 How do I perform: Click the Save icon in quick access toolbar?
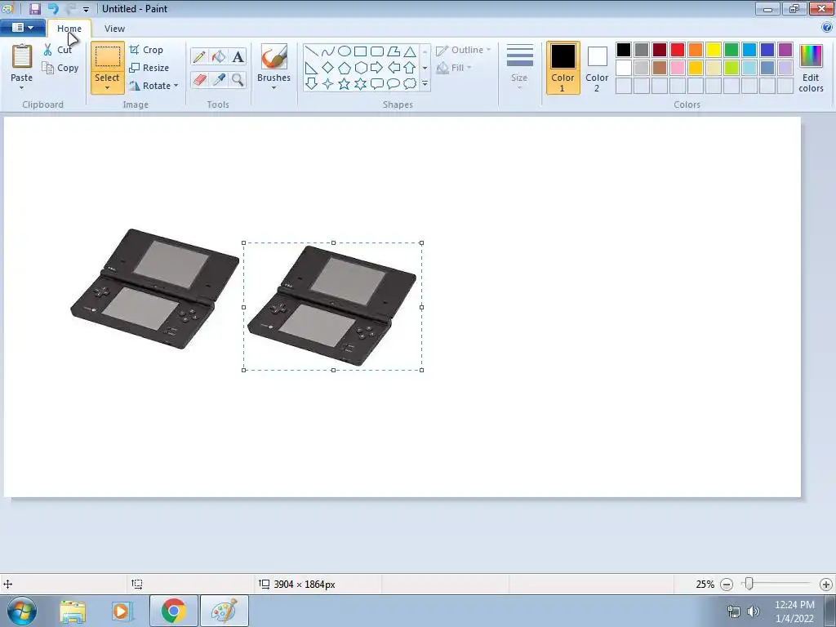point(35,8)
